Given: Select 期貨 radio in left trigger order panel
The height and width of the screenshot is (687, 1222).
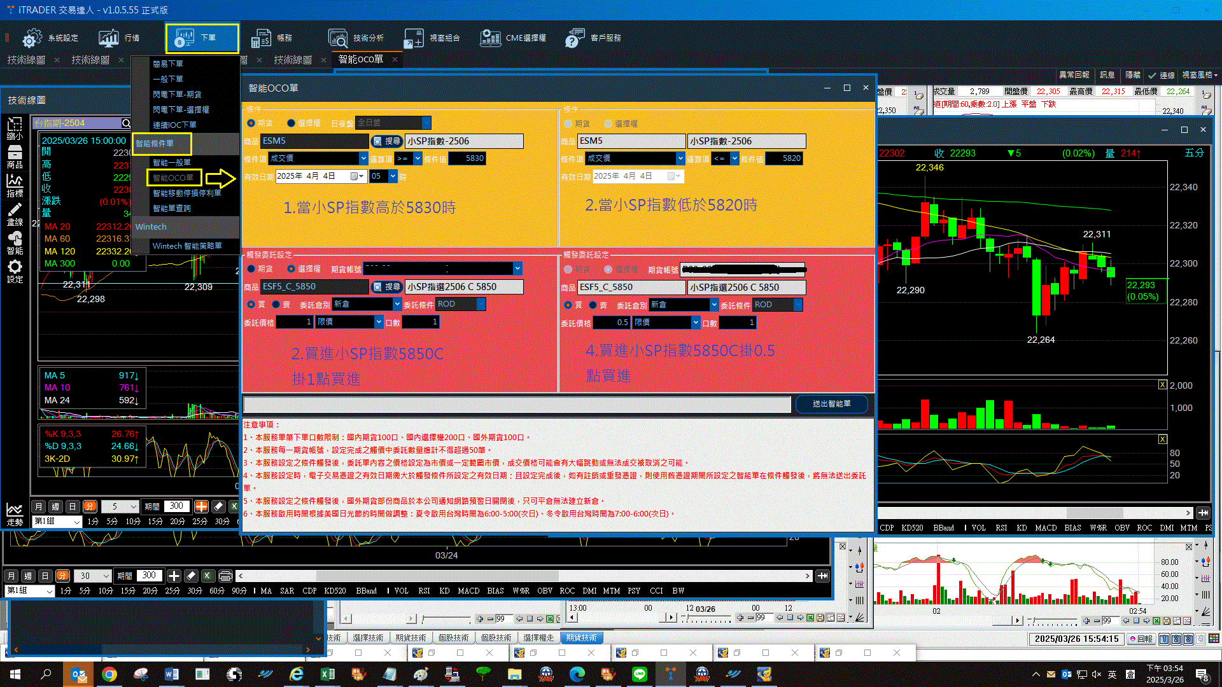Looking at the screenshot, I should (x=251, y=269).
